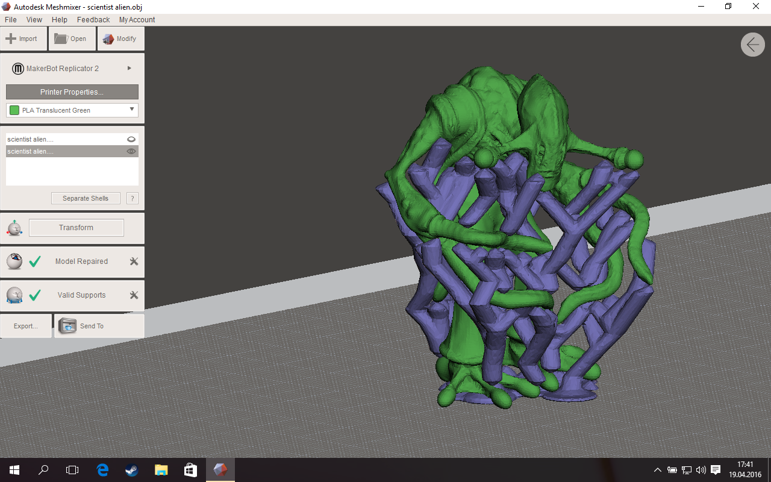Toggle visibility of selected scientist alien object
The height and width of the screenshot is (482, 771).
(x=131, y=151)
